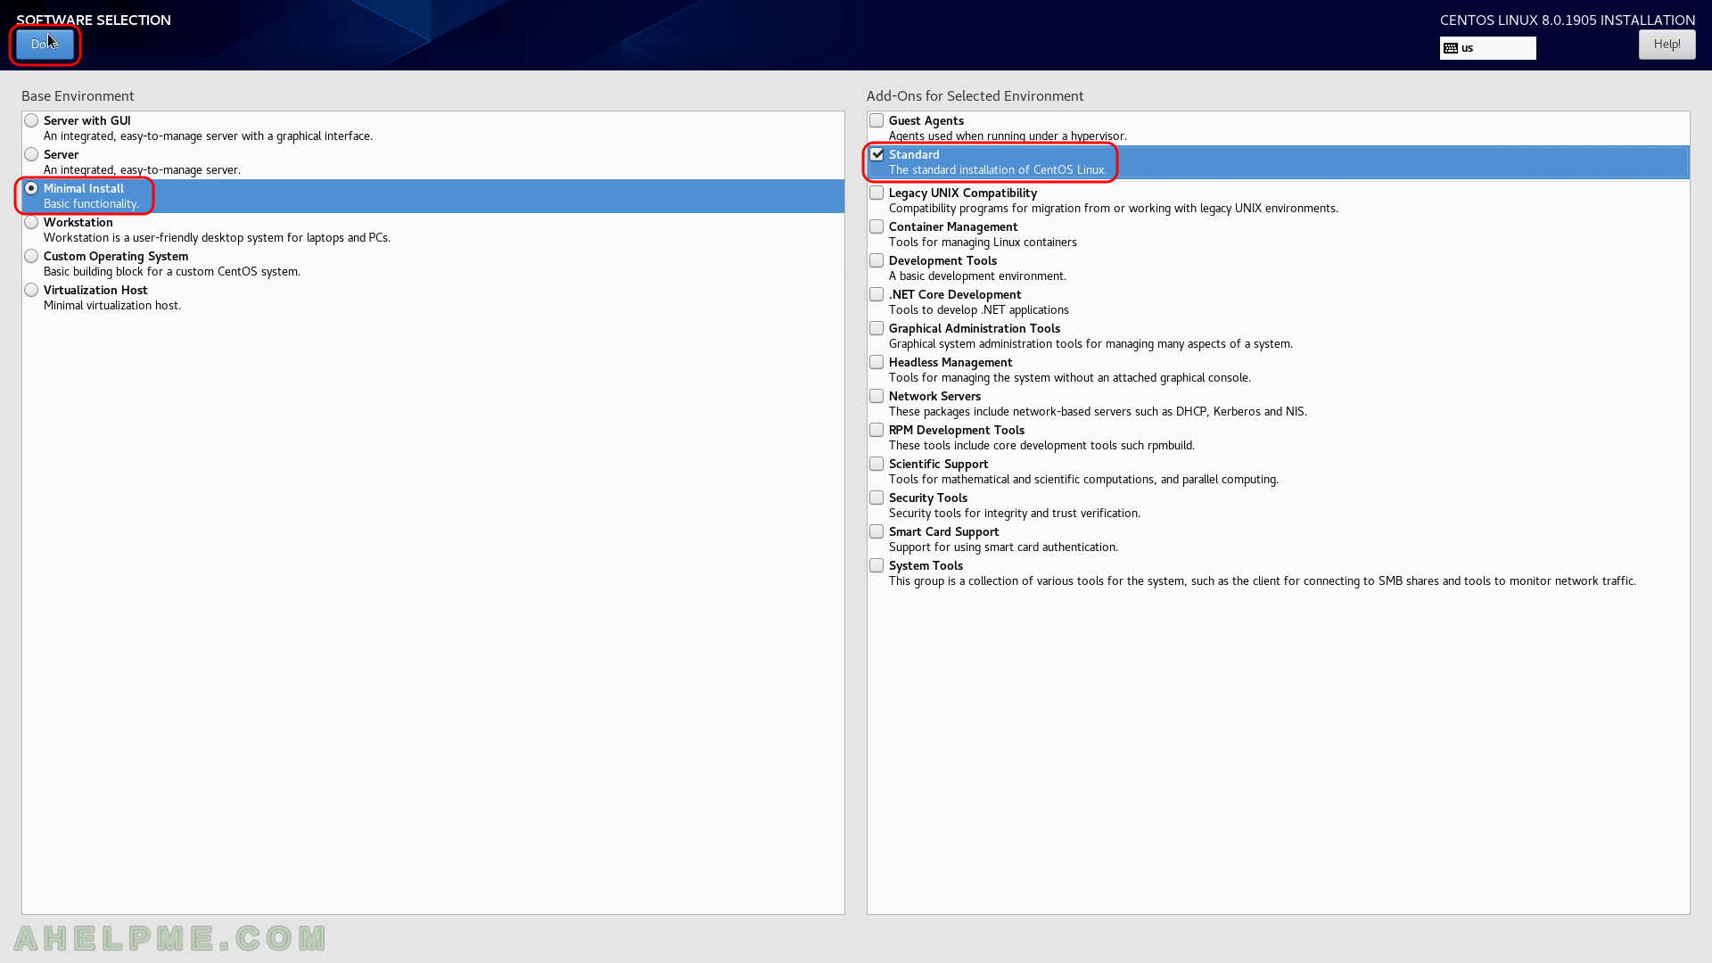
Task: Select Minimal Install radio button
Action: (x=31, y=188)
